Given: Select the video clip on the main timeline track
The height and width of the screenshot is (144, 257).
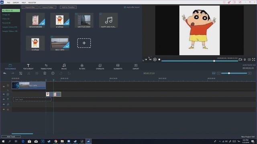Looking at the screenshot, I should click(x=29, y=85).
